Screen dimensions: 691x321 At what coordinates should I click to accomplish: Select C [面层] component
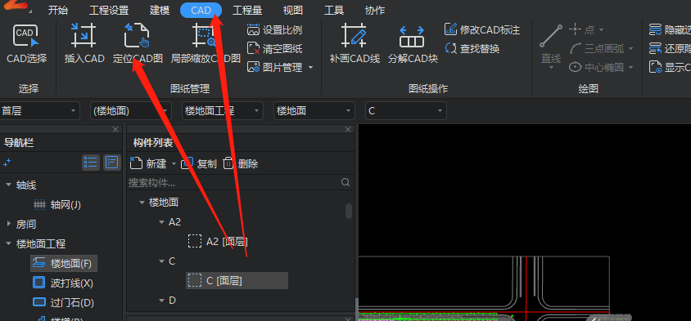click(x=237, y=280)
